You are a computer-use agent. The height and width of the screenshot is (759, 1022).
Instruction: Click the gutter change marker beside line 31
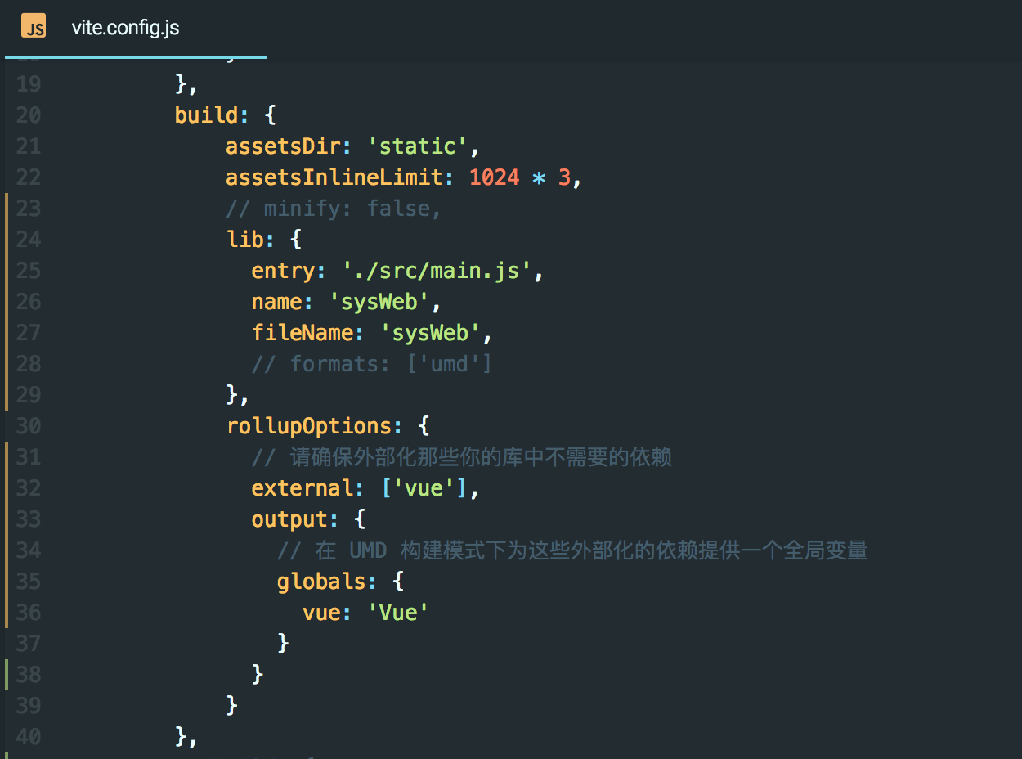pos(7,456)
